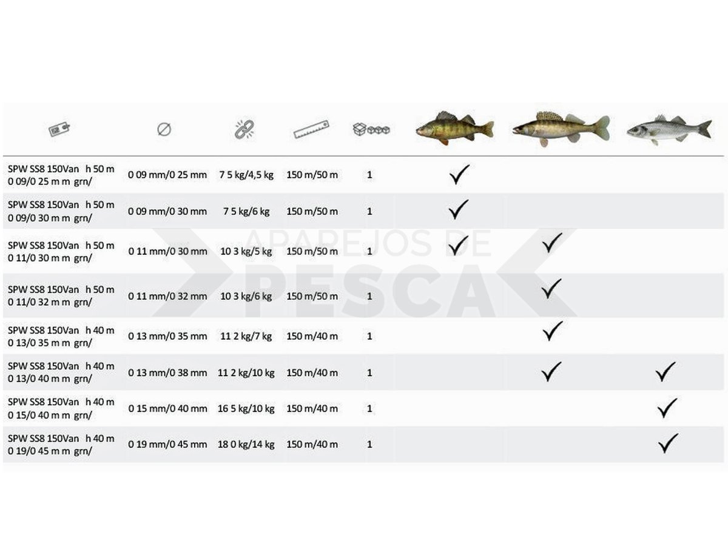Click zander checkmark in 0 13/0 35 row
Viewport: 728px width, 546px height.
[x=552, y=331]
